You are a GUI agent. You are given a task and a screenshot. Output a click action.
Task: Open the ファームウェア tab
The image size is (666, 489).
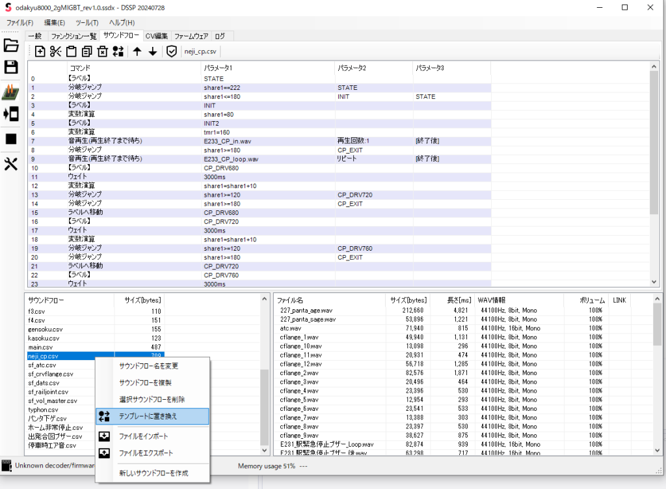pos(192,36)
